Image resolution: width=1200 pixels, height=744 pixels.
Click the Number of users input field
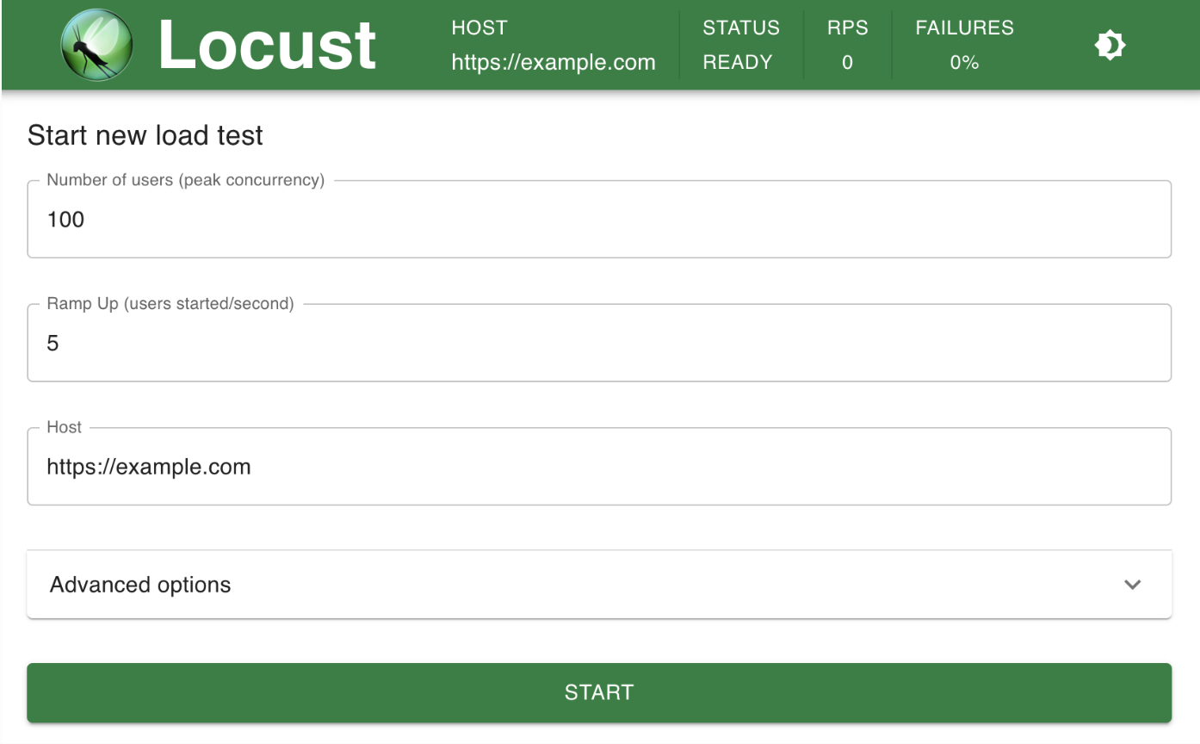(600, 220)
